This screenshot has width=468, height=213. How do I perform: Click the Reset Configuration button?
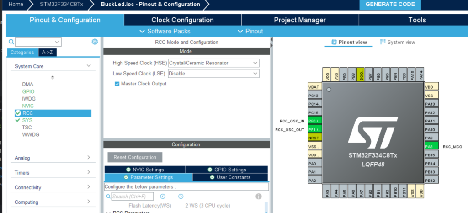[x=135, y=157]
